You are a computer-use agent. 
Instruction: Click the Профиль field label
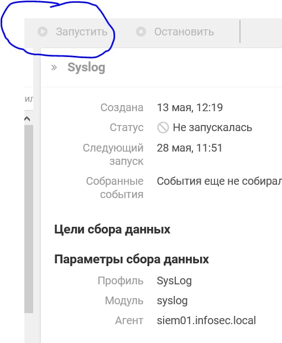coord(121,281)
